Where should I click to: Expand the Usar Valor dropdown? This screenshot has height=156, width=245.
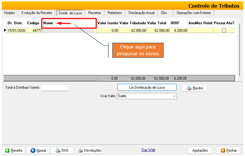174,96
